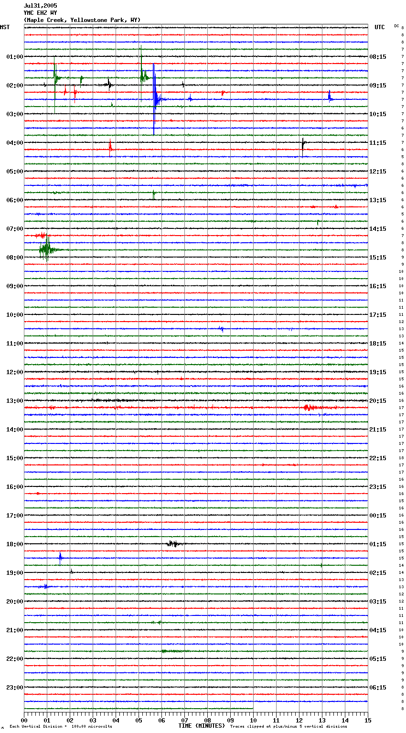Click the 'Each Vertical Division = 100.00 microvolts' note
The image size is (406, 733).
point(61,726)
